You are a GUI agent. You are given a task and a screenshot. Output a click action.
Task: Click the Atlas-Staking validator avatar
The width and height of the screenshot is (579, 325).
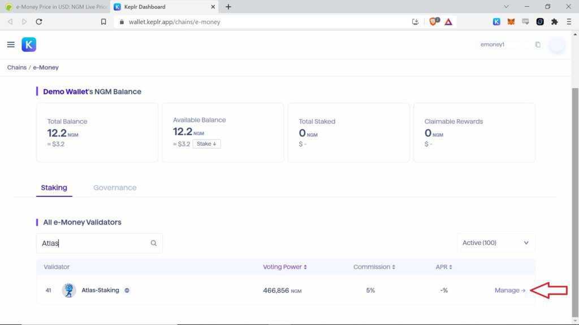68,291
